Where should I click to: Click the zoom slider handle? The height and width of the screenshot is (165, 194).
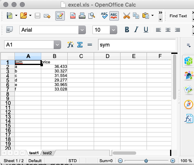146,160
